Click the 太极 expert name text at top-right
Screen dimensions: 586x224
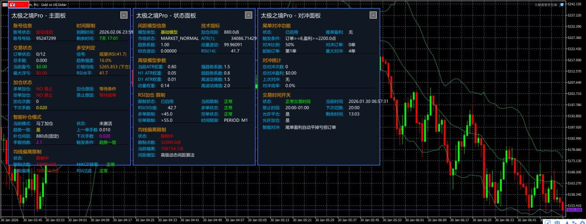546,5
